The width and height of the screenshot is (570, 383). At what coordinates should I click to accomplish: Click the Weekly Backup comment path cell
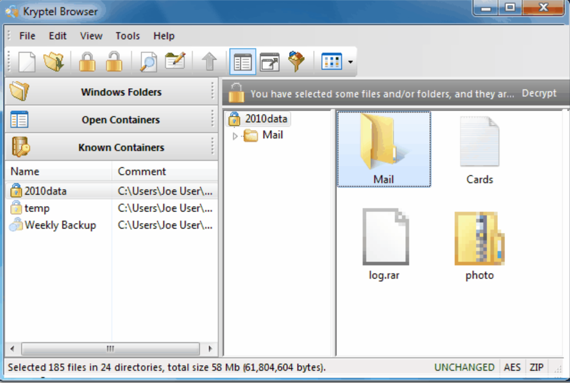165,225
